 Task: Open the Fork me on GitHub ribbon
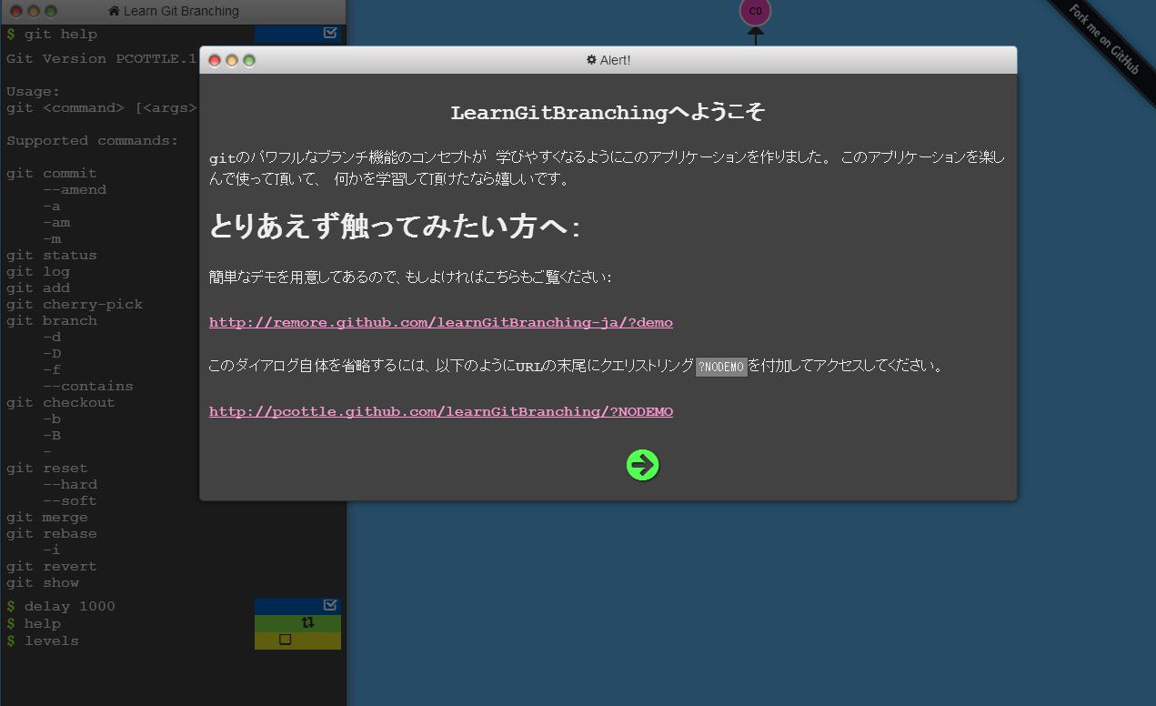(x=1103, y=39)
